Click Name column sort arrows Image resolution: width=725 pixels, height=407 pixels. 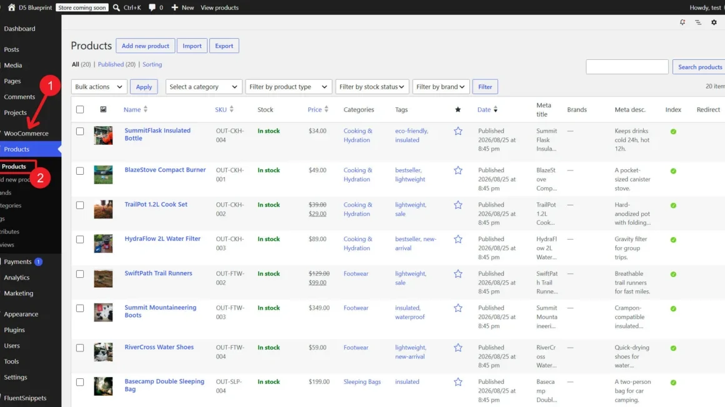[146, 109]
